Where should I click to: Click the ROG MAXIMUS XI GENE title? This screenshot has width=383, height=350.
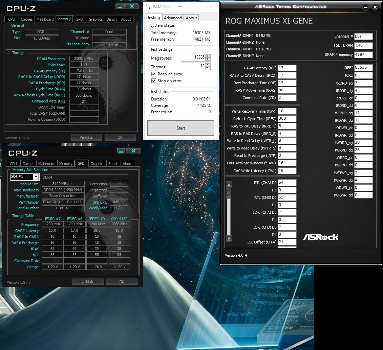[x=269, y=21]
